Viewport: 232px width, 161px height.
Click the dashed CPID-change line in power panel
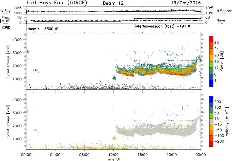[134, 61]
